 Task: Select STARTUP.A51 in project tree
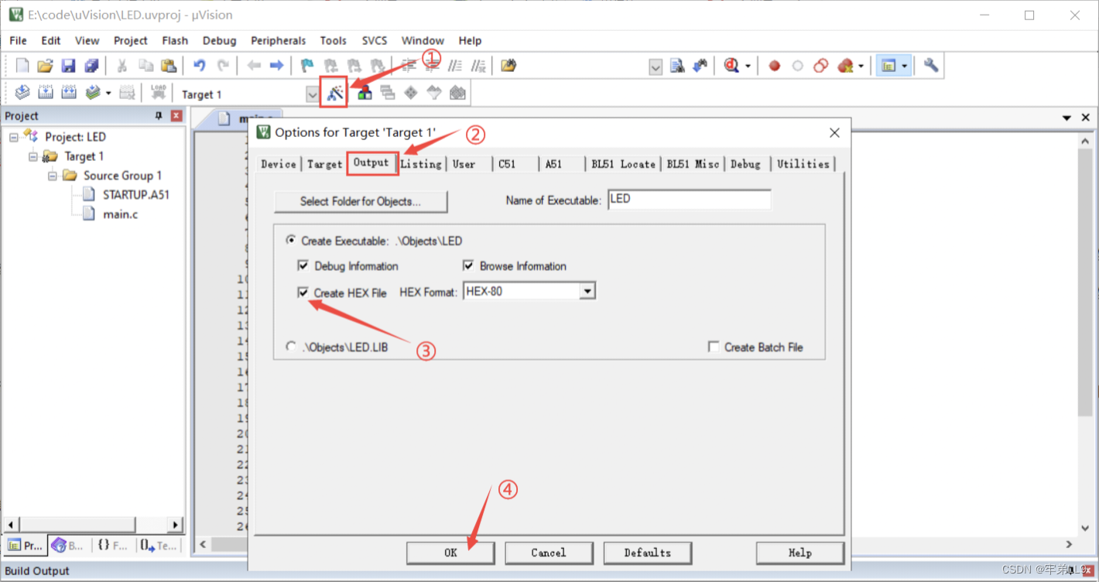pos(135,195)
